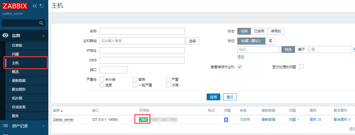Hide the sidebar using the resize icon
The width and height of the screenshot is (355, 135).
pyautogui.click(x=41, y=6)
